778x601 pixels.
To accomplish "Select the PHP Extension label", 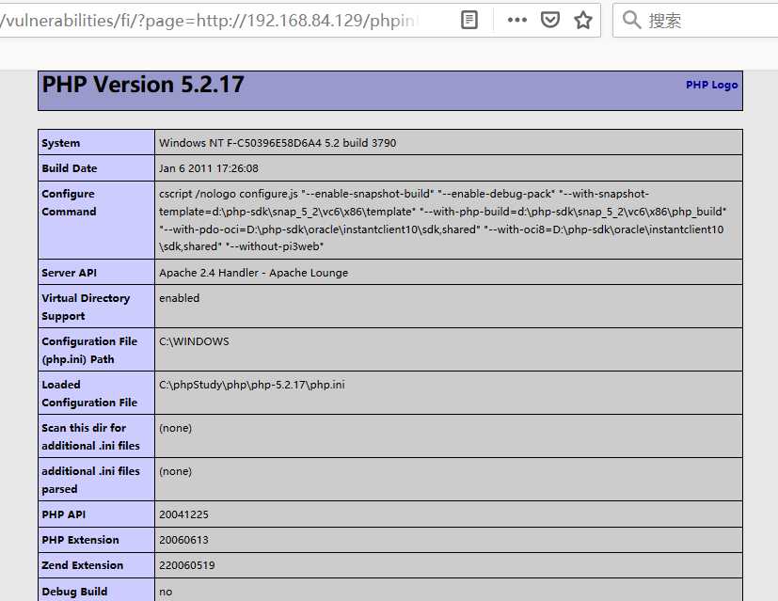I will (x=80, y=540).
